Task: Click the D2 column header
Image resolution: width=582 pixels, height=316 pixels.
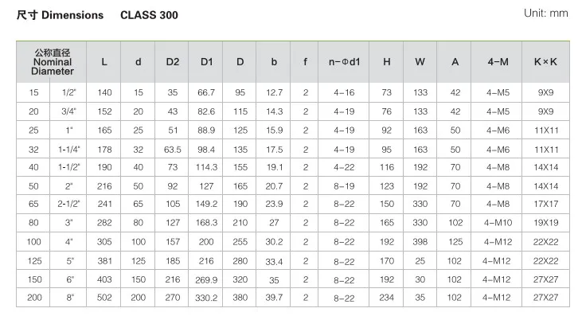Action: tap(172, 62)
